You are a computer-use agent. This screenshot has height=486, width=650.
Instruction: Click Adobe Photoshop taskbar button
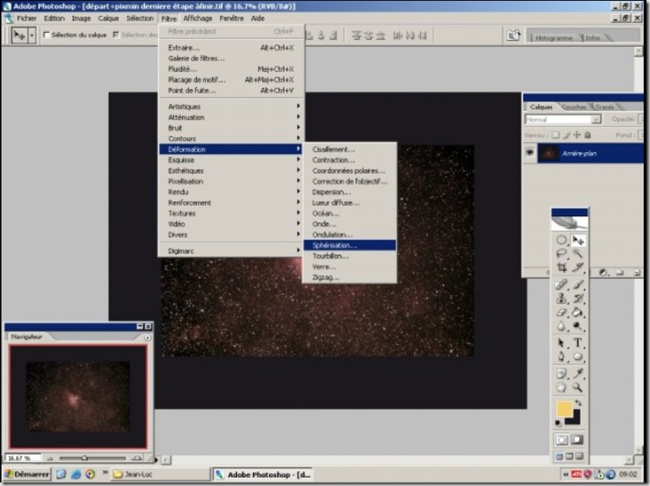263,474
